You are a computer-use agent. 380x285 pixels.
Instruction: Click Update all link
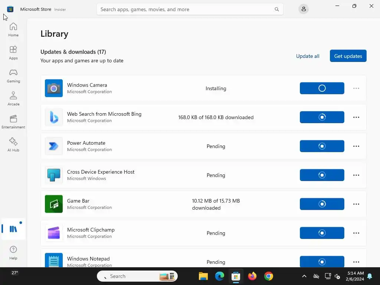click(308, 56)
